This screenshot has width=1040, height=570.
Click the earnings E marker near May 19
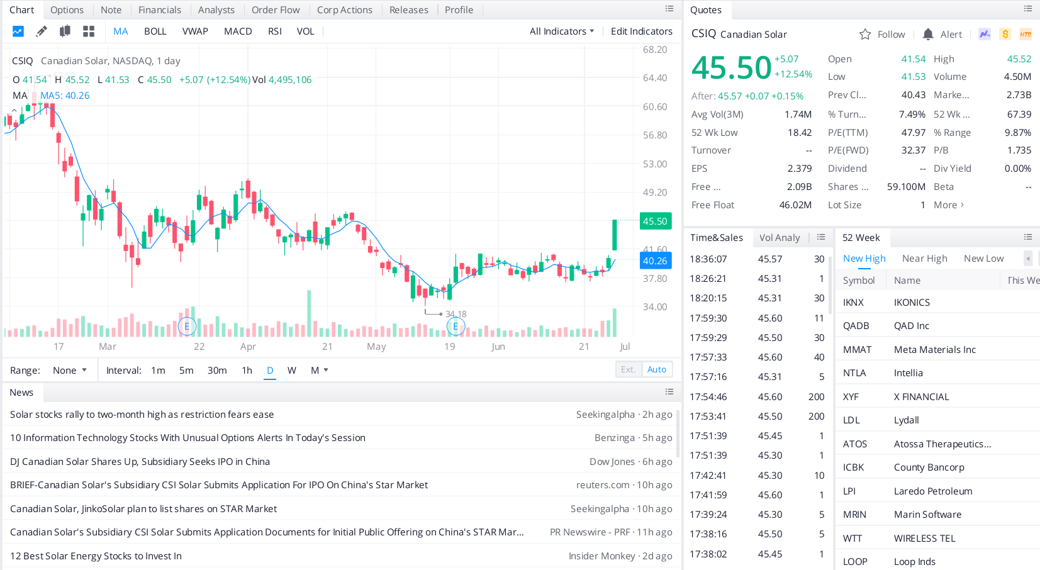(x=456, y=327)
